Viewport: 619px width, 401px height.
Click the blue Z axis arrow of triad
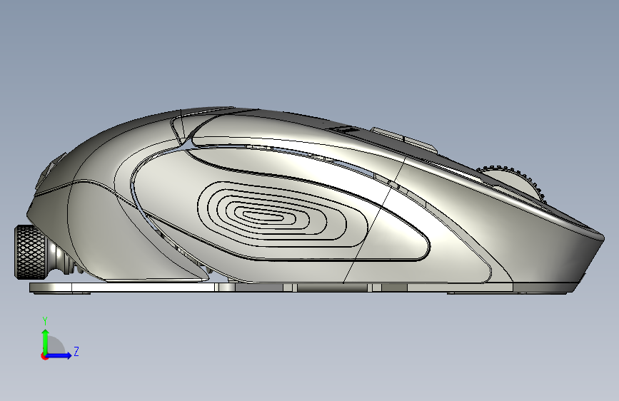(59, 355)
